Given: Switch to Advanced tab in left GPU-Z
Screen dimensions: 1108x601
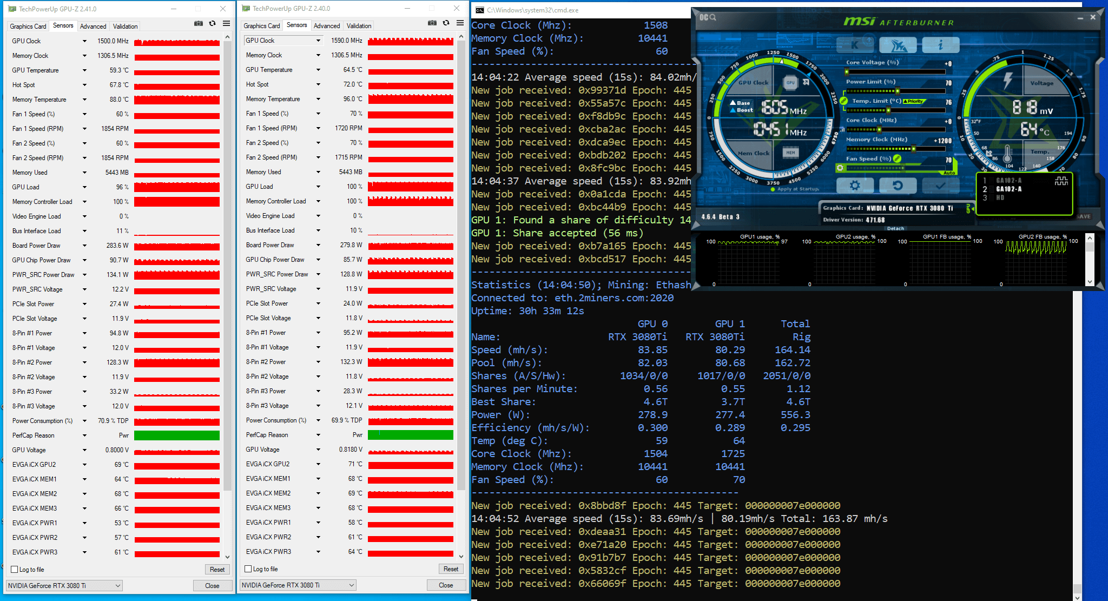Looking at the screenshot, I should (93, 26).
